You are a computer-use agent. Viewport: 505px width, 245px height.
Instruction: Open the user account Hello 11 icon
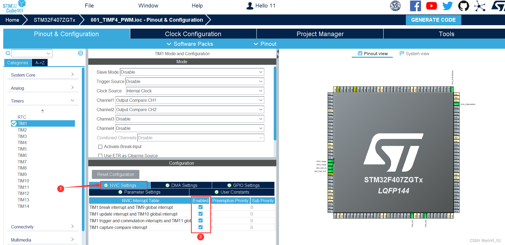point(250,6)
